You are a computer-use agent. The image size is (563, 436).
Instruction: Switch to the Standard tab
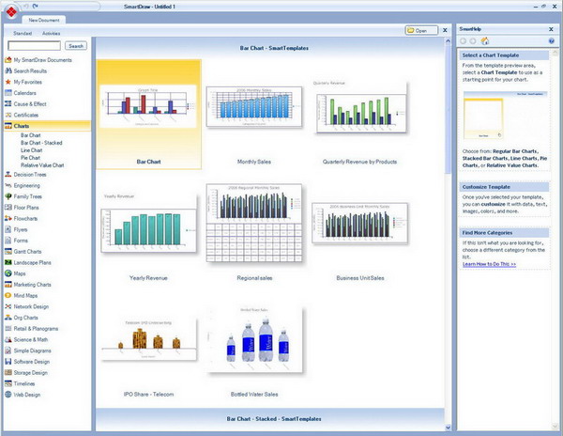(x=23, y=34)
